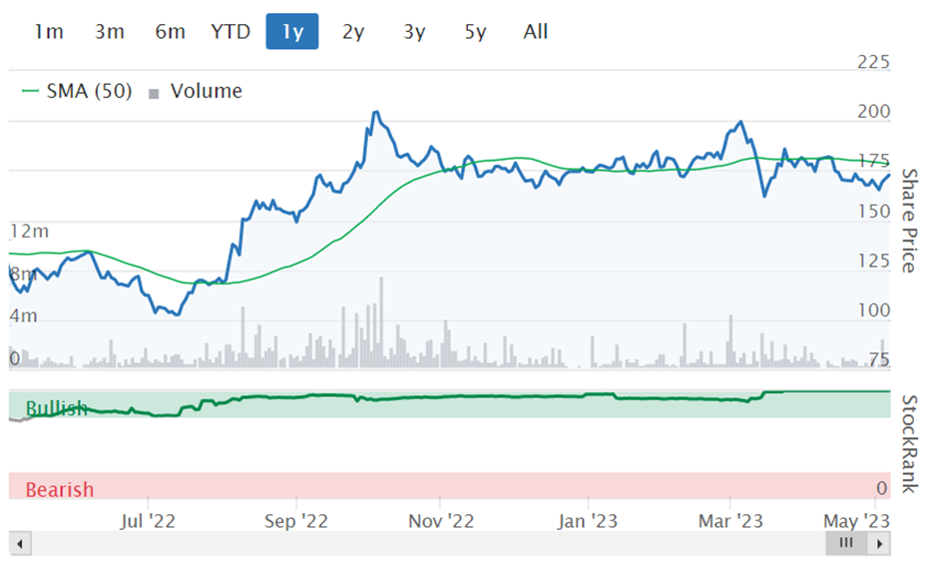
Task: Show All available price history
Action: [x=536, y=32]
